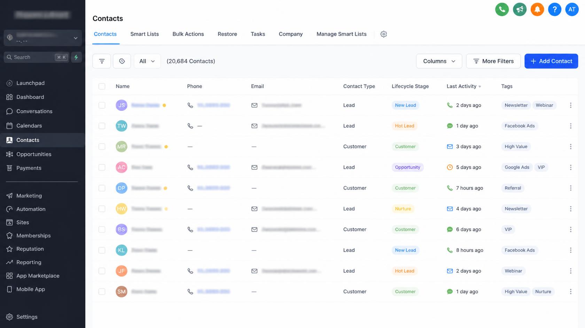585x328 pixels.
Task: Click the tag icon button beside filter
Action: pos(122,61)
